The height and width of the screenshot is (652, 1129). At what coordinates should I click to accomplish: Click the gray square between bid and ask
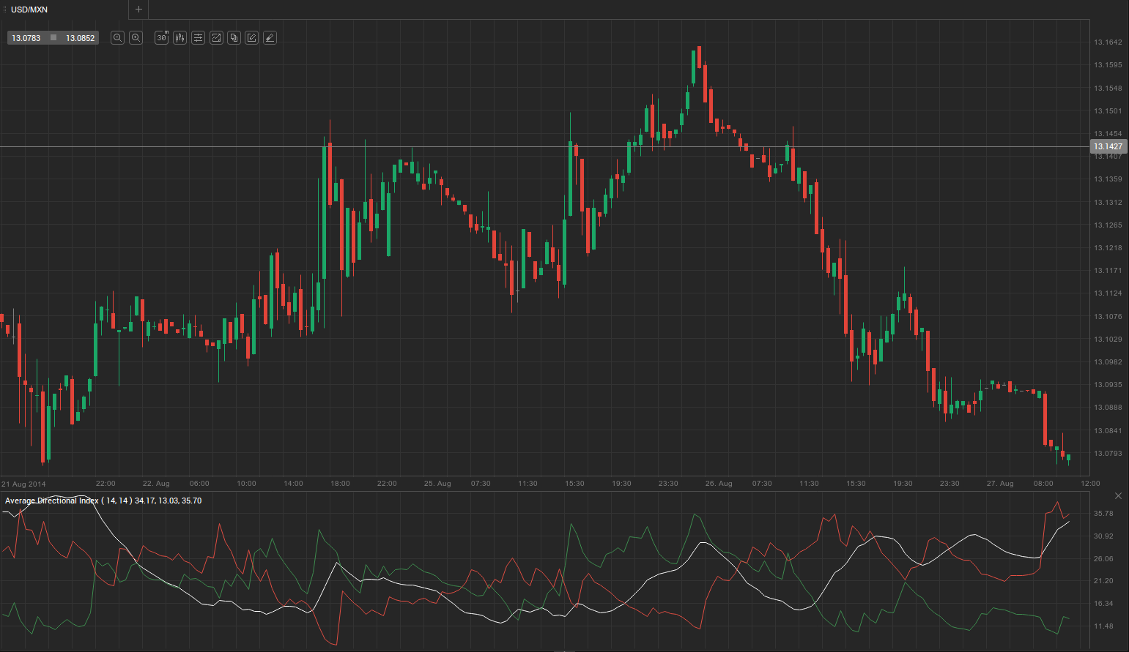tap(53, 37)
